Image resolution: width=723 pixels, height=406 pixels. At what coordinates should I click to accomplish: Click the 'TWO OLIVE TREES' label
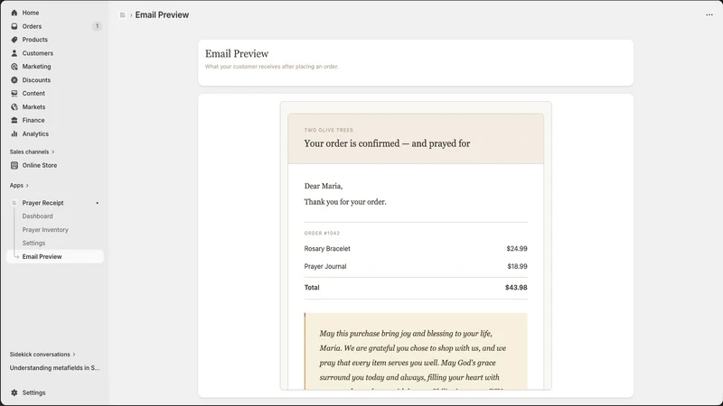pos(328,130)
